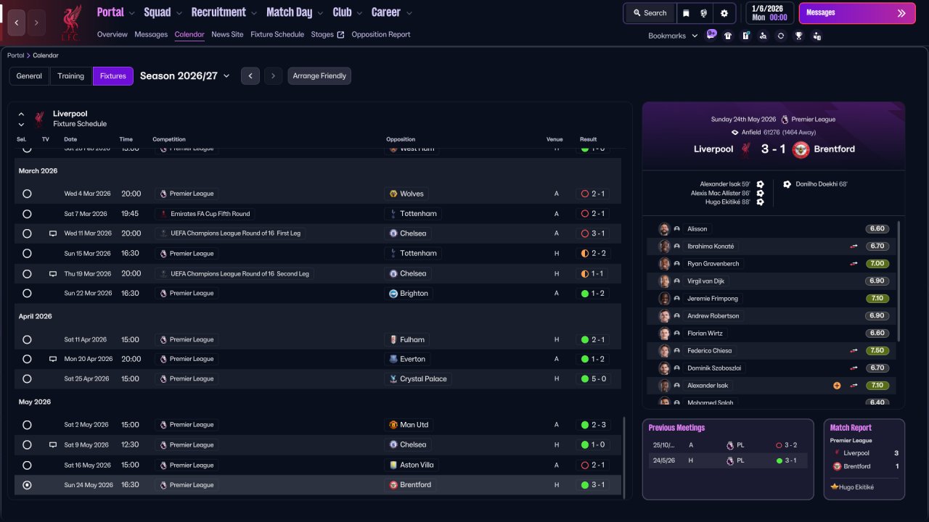
Task: Select the Man Utd fixture radio button
Action: tap(27, 425)
